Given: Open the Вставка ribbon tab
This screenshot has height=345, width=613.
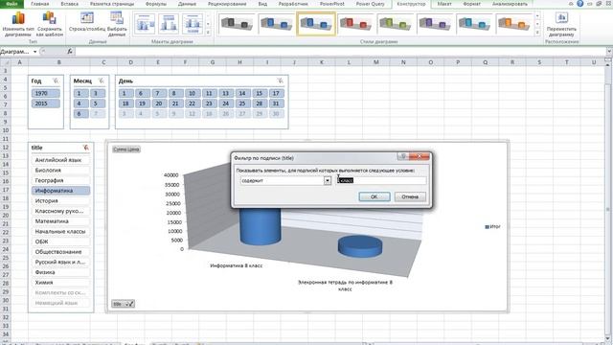Looking at the screenshot, I should point(70,4).
